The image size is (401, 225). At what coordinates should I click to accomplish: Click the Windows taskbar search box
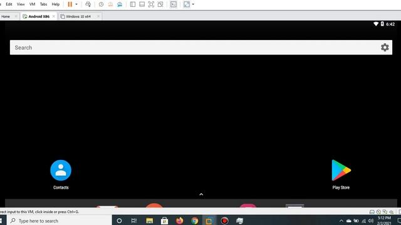[x=60, y=221]
